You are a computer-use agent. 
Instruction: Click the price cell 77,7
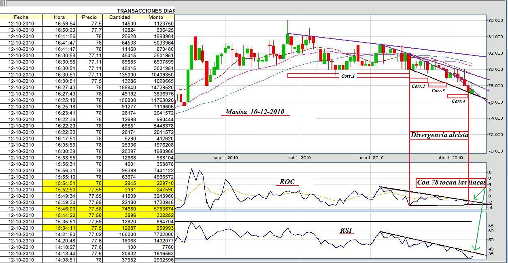[89, 30]
